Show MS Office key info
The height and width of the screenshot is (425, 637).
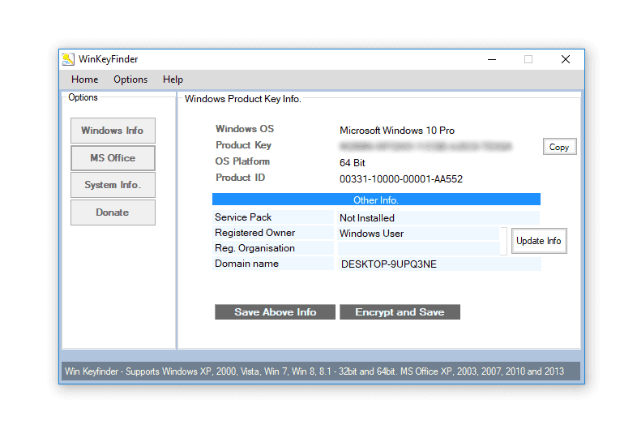click(113, 158)
